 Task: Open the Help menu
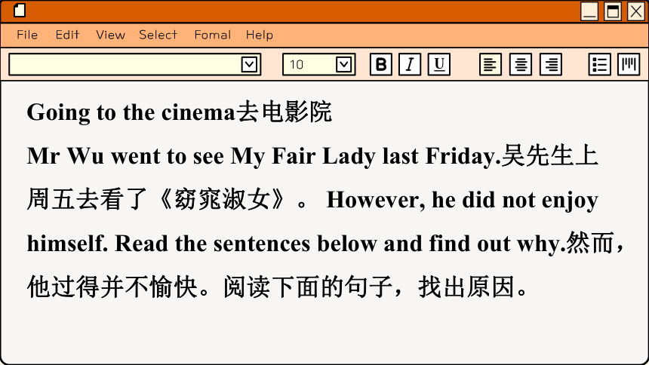coord(260,35)
